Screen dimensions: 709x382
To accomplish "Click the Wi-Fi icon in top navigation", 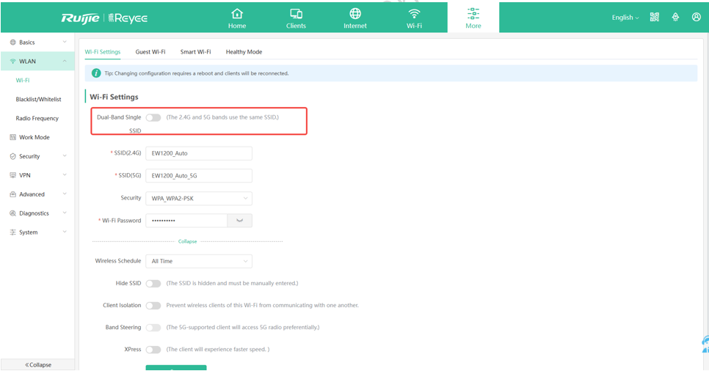I will 414,14.
